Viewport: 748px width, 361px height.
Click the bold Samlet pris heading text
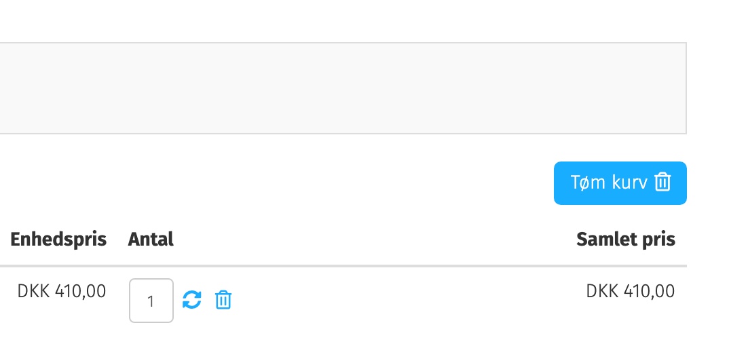625,239
